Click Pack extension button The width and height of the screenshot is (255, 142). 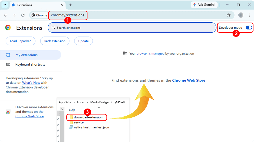(55, 41)
